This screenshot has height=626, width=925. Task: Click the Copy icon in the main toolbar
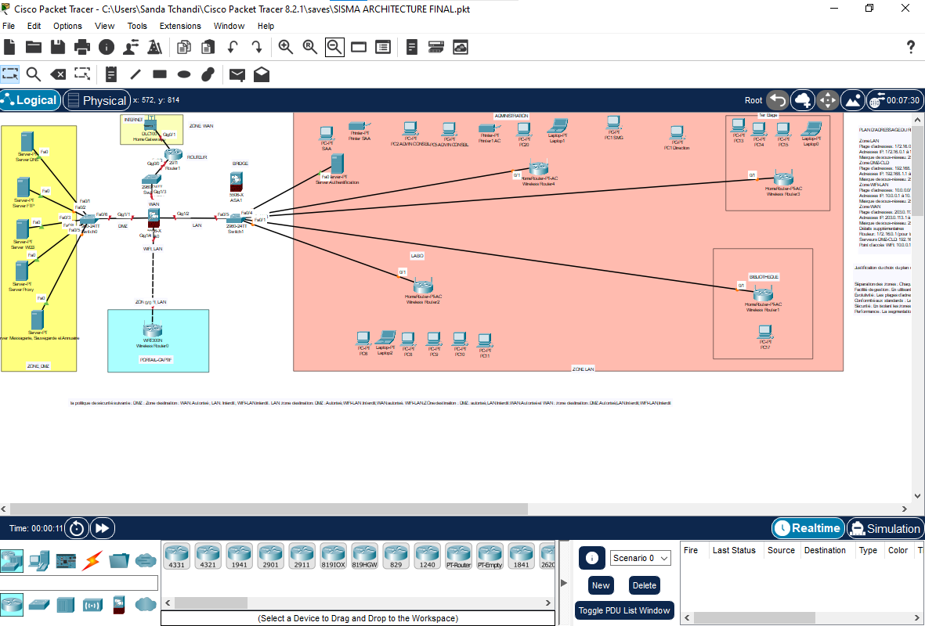click(184, 47)
